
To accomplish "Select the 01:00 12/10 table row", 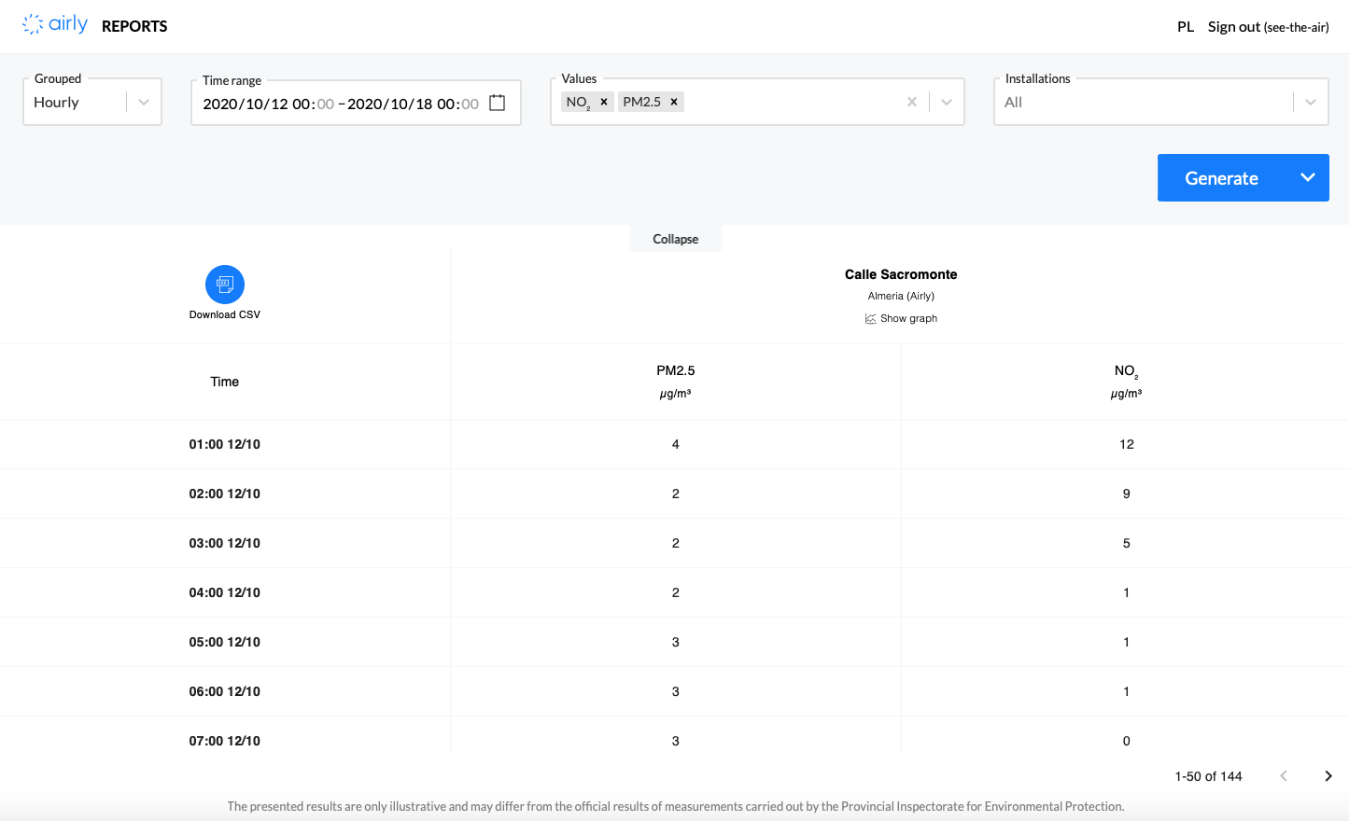I will (225, 444).
